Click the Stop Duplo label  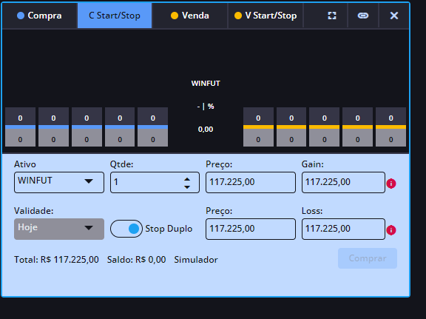point(169,229)
